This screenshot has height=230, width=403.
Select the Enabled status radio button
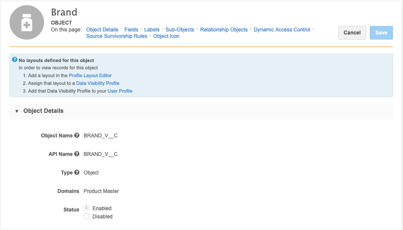86,208
